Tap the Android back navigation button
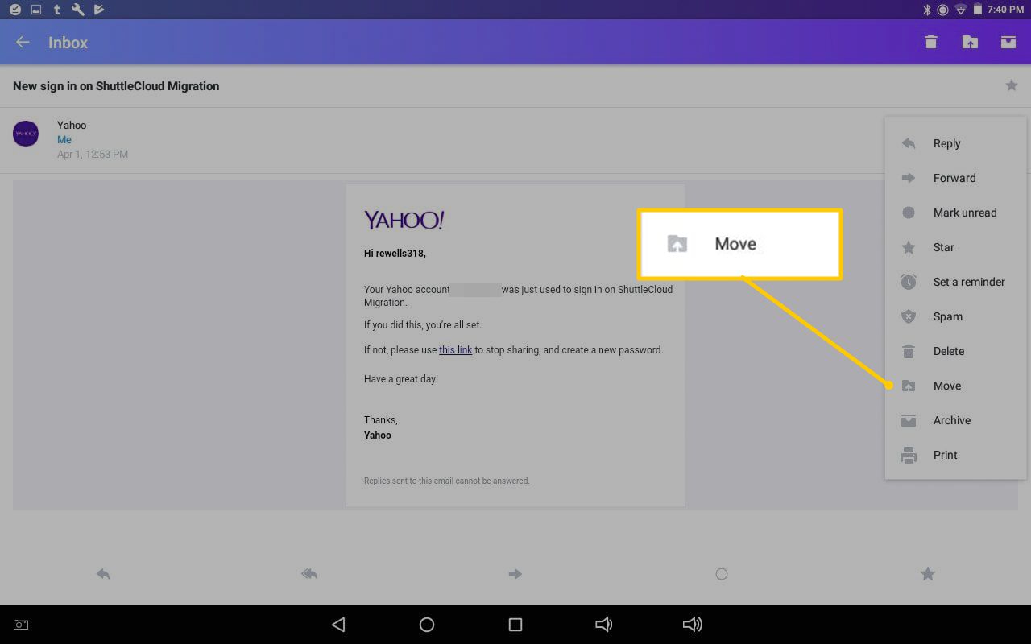Image resolution: width=1031 pixels, height=644 pixels. pos(338,625)
